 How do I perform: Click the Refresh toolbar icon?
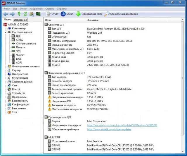[25, 14]
